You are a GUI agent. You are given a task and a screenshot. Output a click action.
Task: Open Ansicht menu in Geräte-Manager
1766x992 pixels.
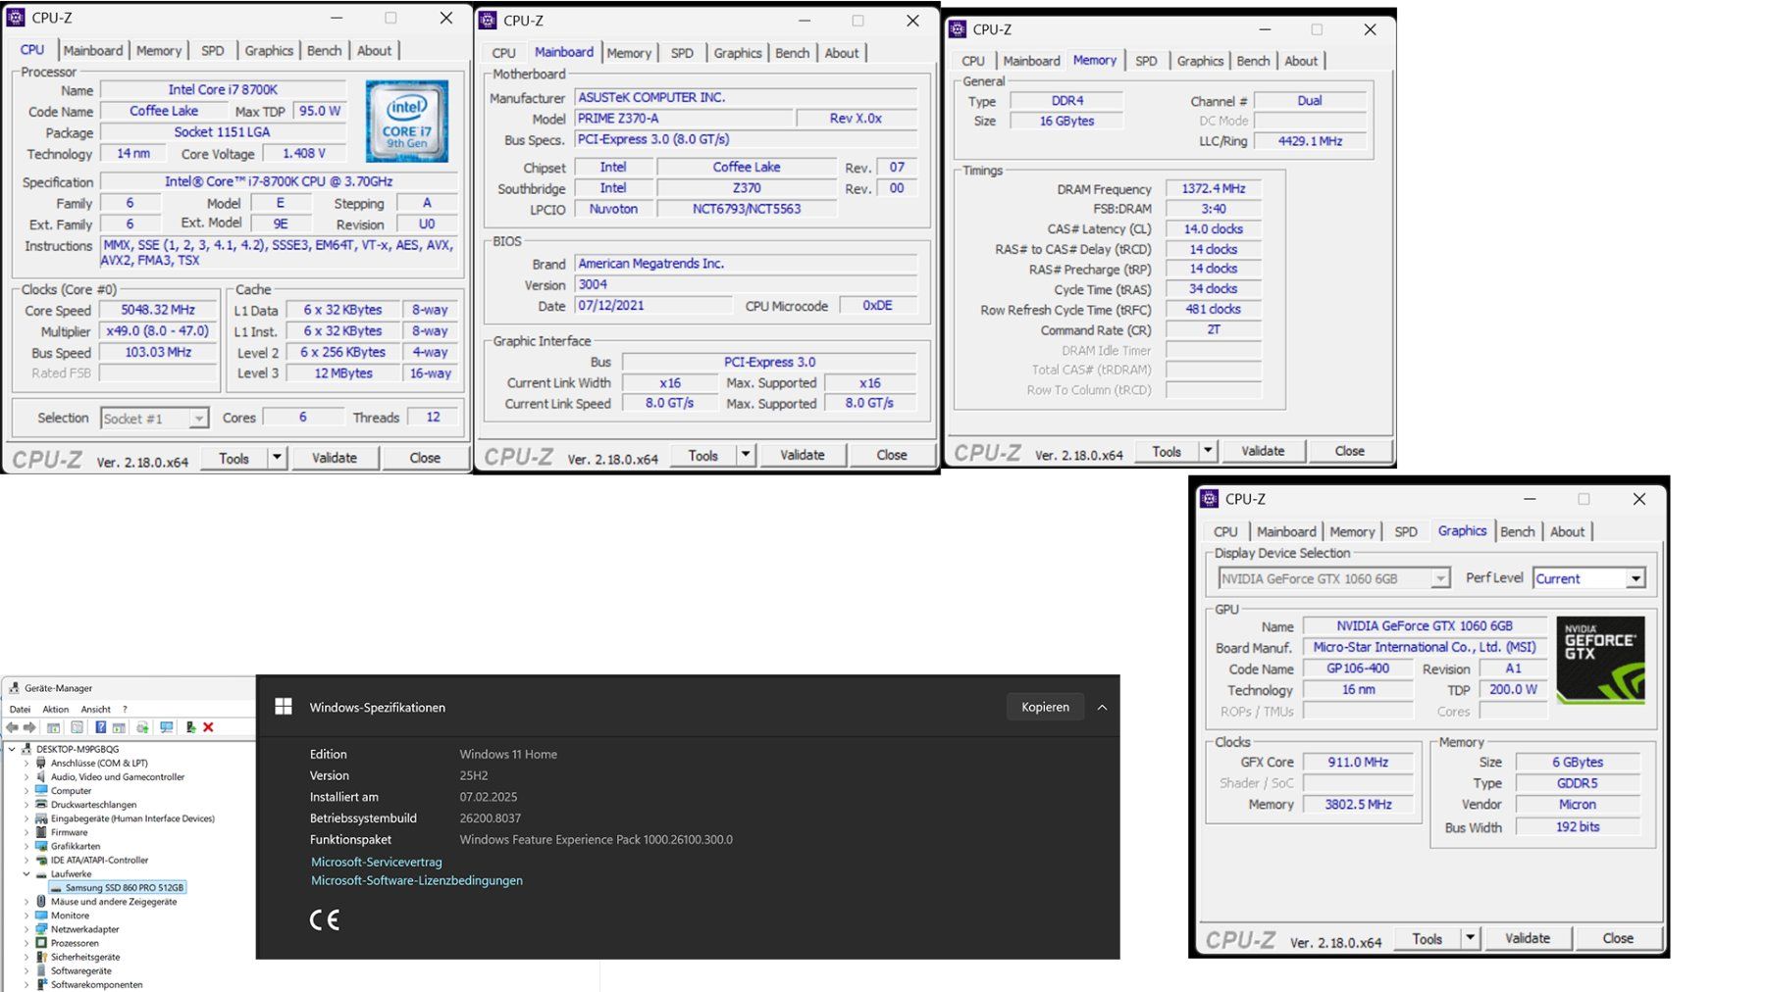pos(96,709)
